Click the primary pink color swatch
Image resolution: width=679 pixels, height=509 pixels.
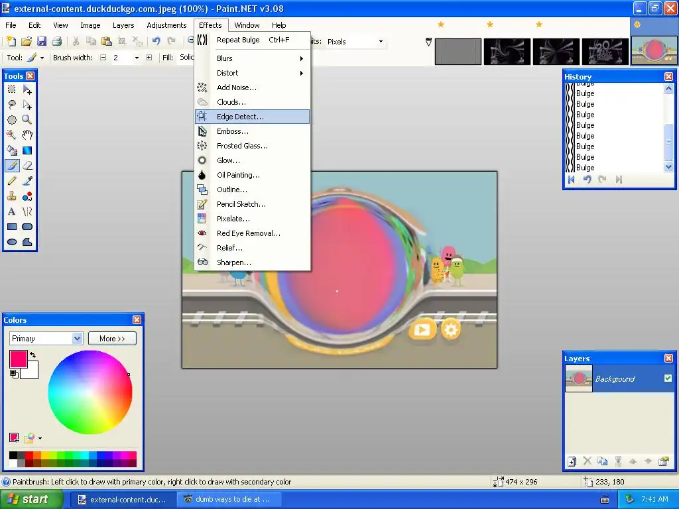(18, 359)
